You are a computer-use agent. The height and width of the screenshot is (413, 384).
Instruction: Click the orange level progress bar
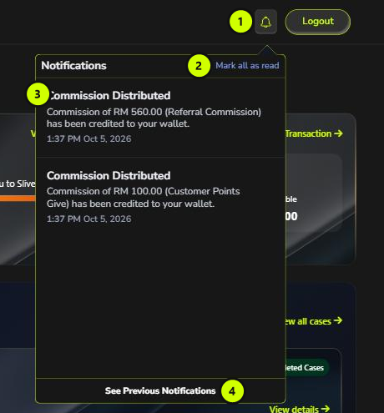click(x=18, y=198)
